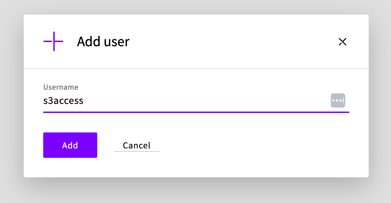Click the X icon beside Add user title
Viewport: 391px width, 203px height.
pos(343,42)
